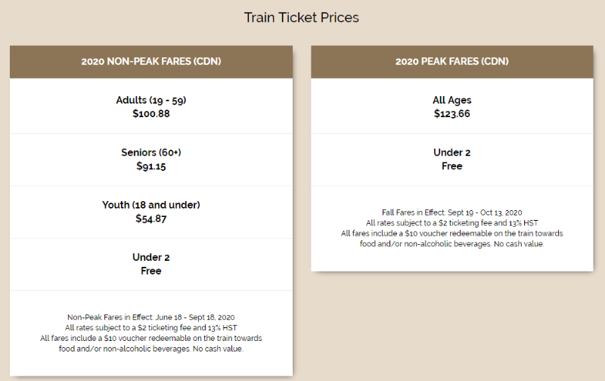Click the Youth (18 and under) label
Viewport: 605px width, 381px height.
point(151,205)
